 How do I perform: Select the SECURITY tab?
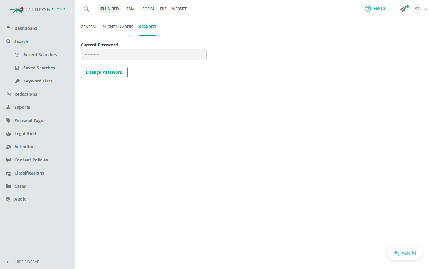[x=148, y=27]
